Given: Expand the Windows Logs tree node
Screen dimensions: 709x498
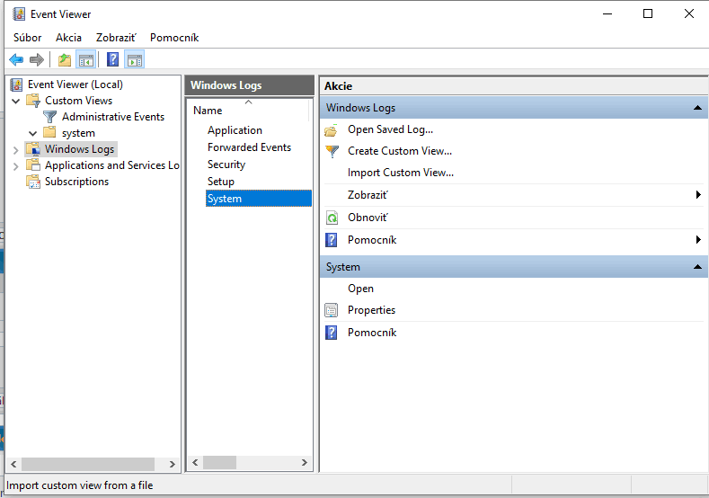Looking at the screenshot, I should click(x=16, y=150).
